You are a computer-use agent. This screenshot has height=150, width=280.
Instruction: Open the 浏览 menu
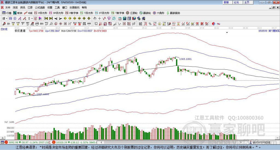pos(15,7)
